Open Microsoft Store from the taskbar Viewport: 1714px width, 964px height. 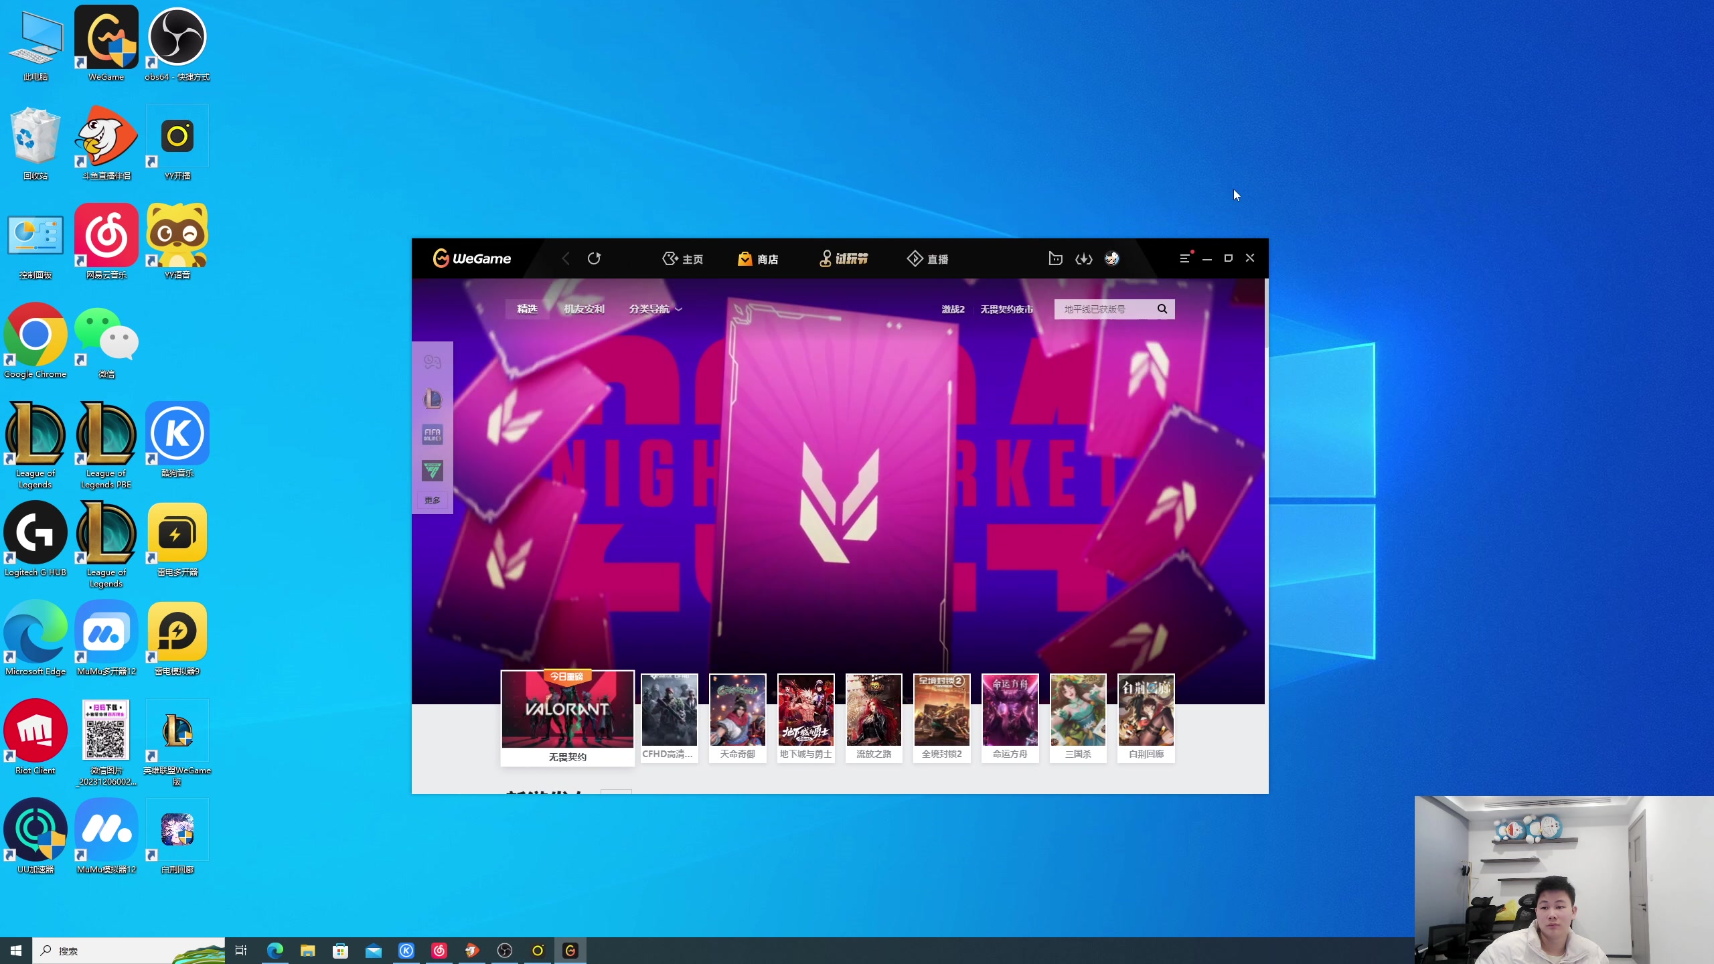pos(340,951)
